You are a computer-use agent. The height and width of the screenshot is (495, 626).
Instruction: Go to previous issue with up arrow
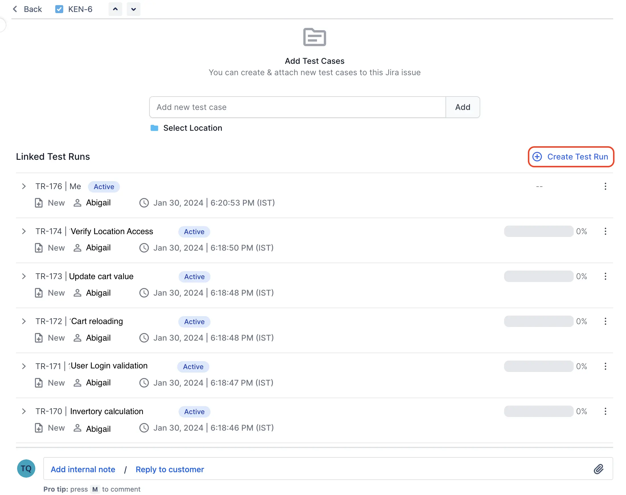click(x=115, y=9)
